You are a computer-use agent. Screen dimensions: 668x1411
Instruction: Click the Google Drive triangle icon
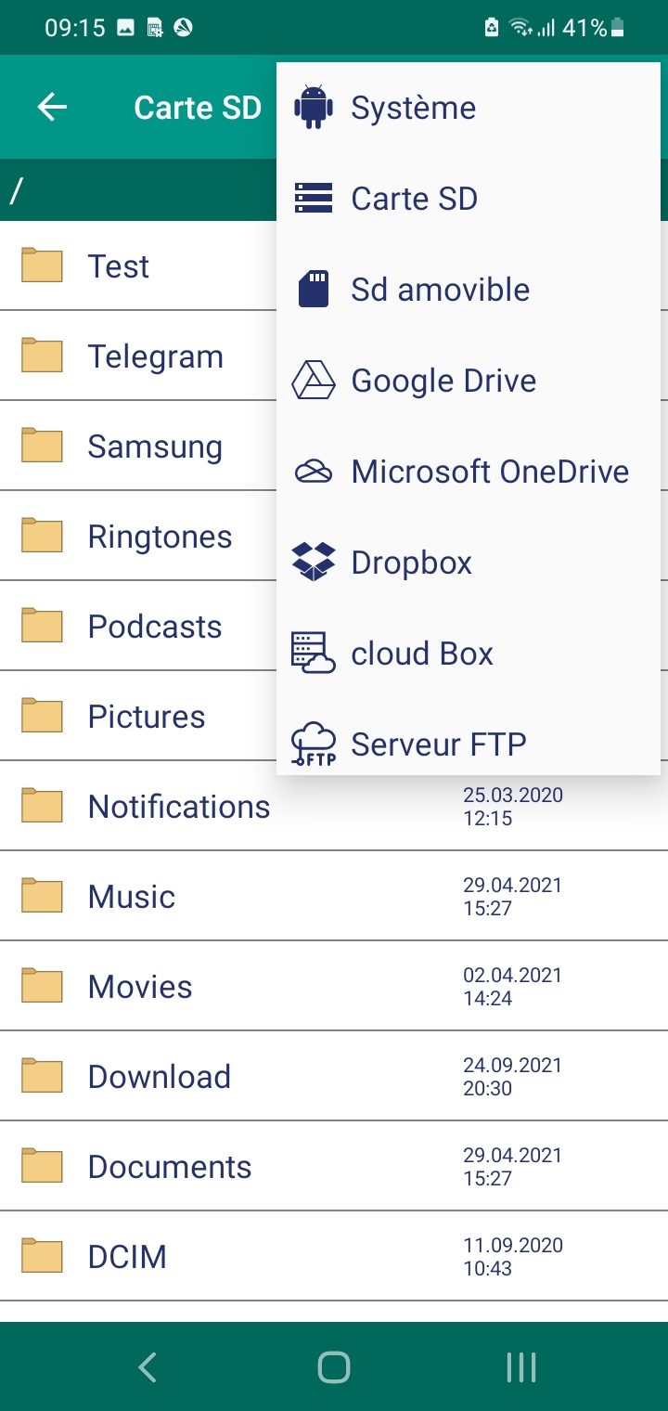(313, 381)
